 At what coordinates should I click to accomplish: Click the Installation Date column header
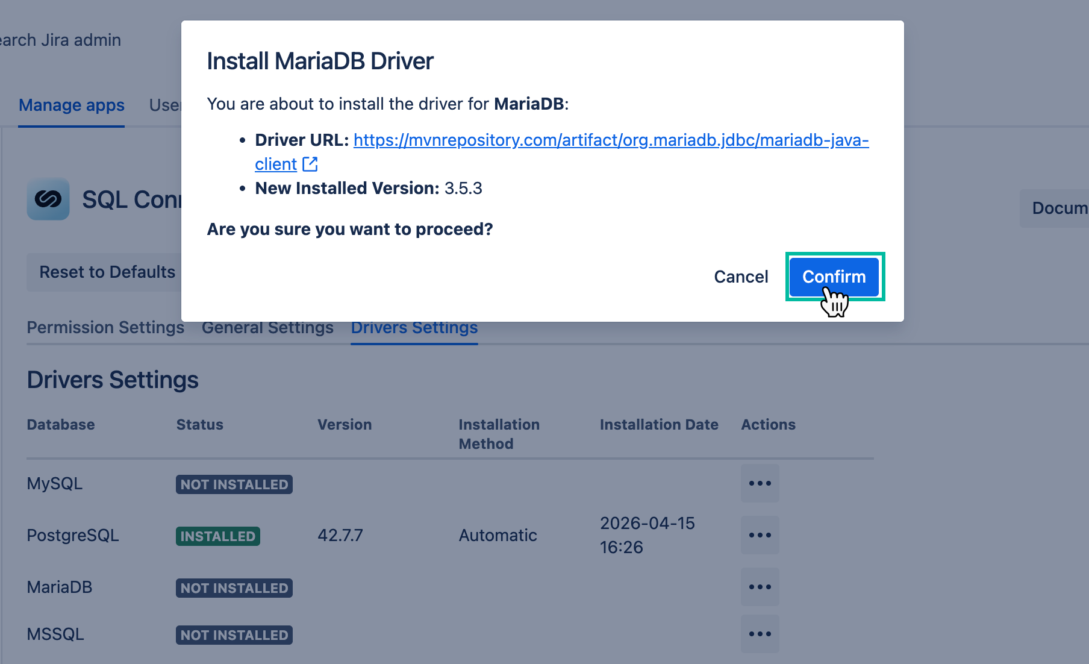pos(659,424)
